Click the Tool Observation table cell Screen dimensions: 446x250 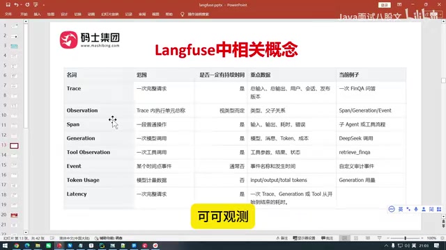(x=98, y=152)
